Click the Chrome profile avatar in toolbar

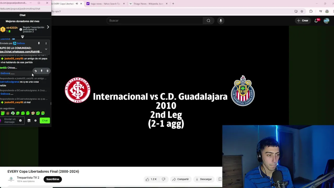(327, 11)
